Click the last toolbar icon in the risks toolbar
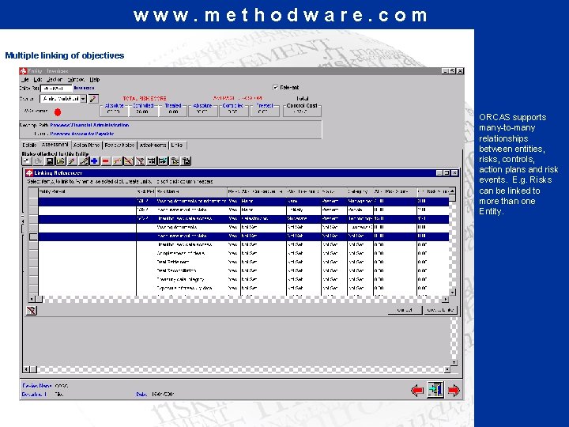 [187, 161]
